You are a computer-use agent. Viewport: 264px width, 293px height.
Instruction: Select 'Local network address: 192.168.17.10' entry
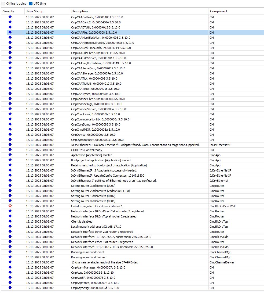point(96,227)
